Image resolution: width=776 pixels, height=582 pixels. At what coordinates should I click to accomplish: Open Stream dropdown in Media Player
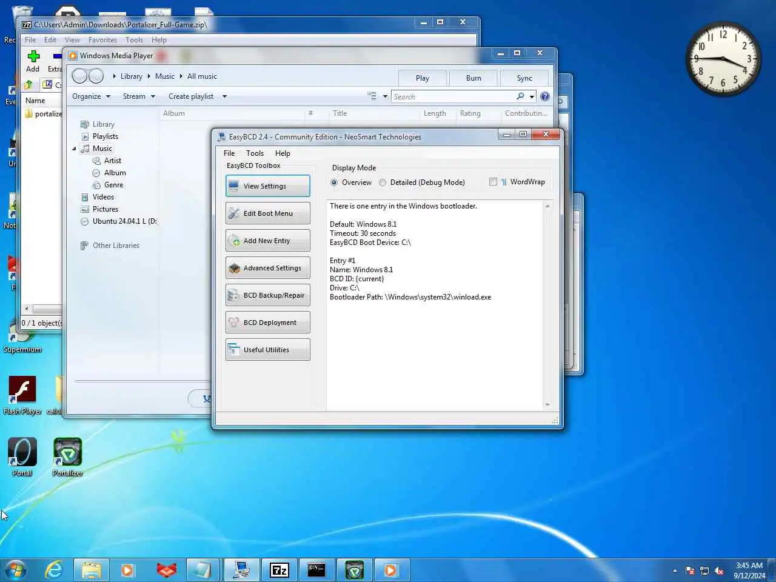pos(139,96)
